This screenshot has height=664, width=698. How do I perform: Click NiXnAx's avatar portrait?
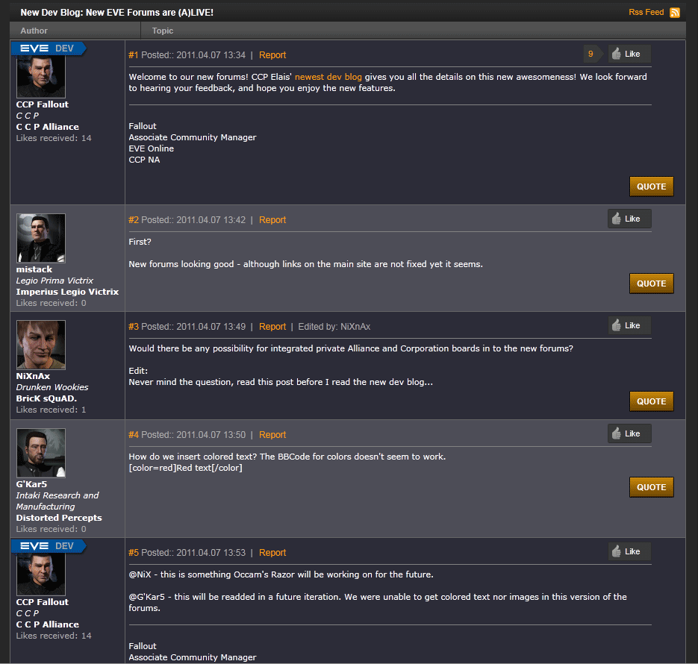click(x=41, y=345)
